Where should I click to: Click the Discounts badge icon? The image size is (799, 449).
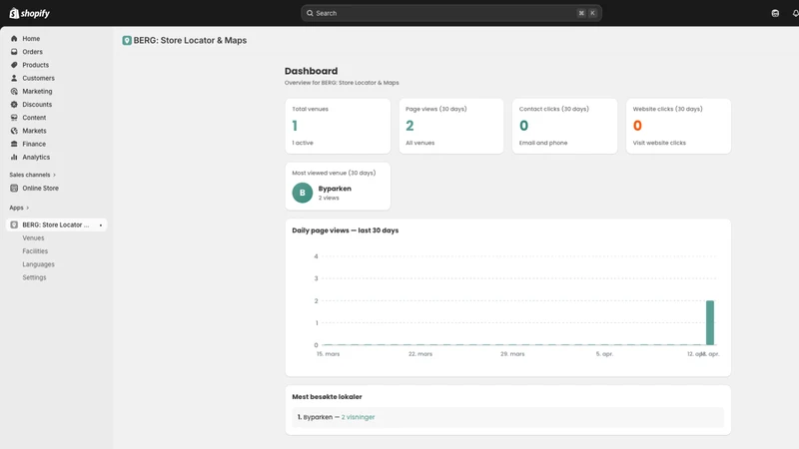[14, 105]
